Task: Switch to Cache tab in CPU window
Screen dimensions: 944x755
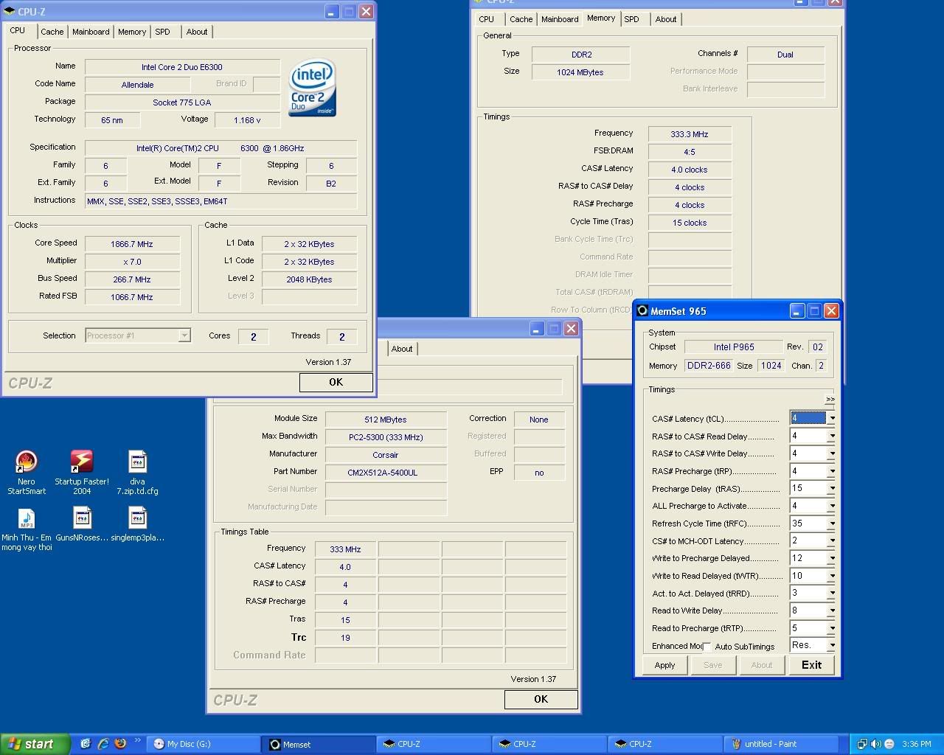Action: (x=52, y=32)
